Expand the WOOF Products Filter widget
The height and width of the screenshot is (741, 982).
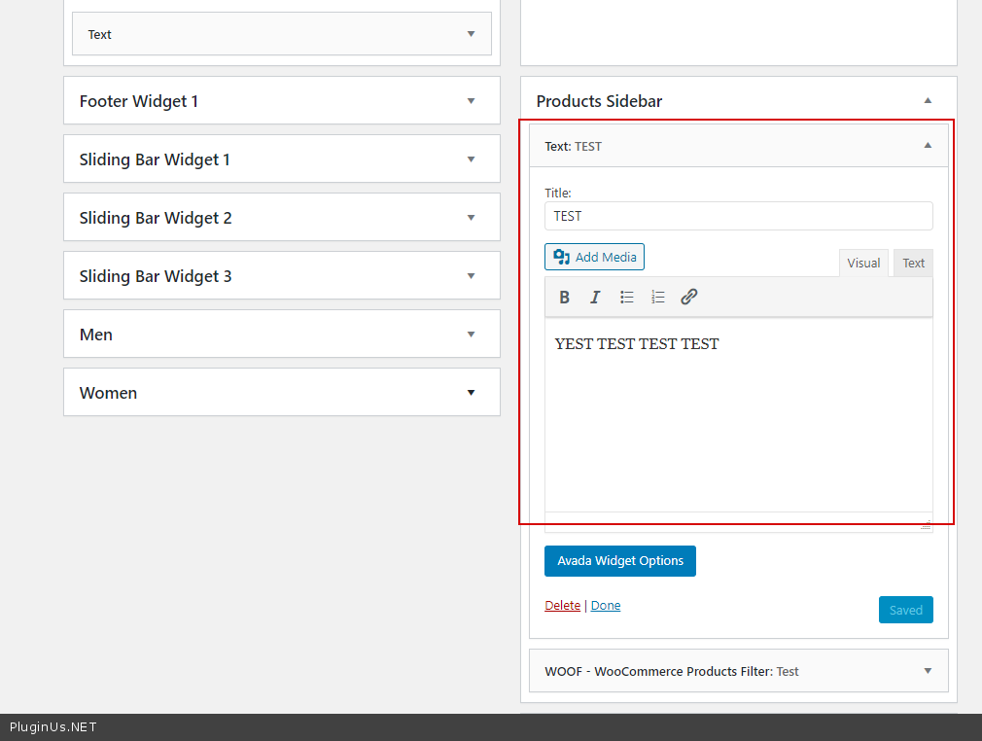[x=928, y=671]
